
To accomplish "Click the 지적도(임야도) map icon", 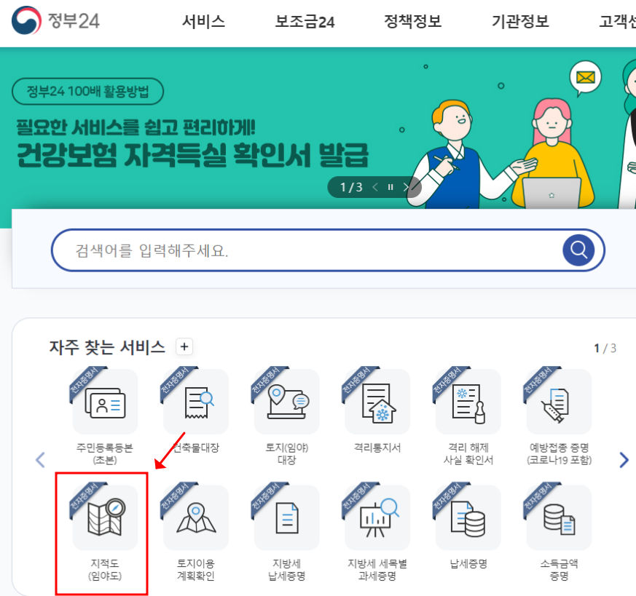I will tap(105, 517).
